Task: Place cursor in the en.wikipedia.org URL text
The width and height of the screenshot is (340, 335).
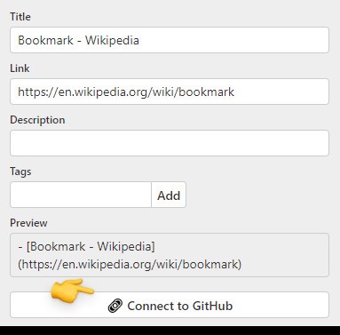Action: 126,92
